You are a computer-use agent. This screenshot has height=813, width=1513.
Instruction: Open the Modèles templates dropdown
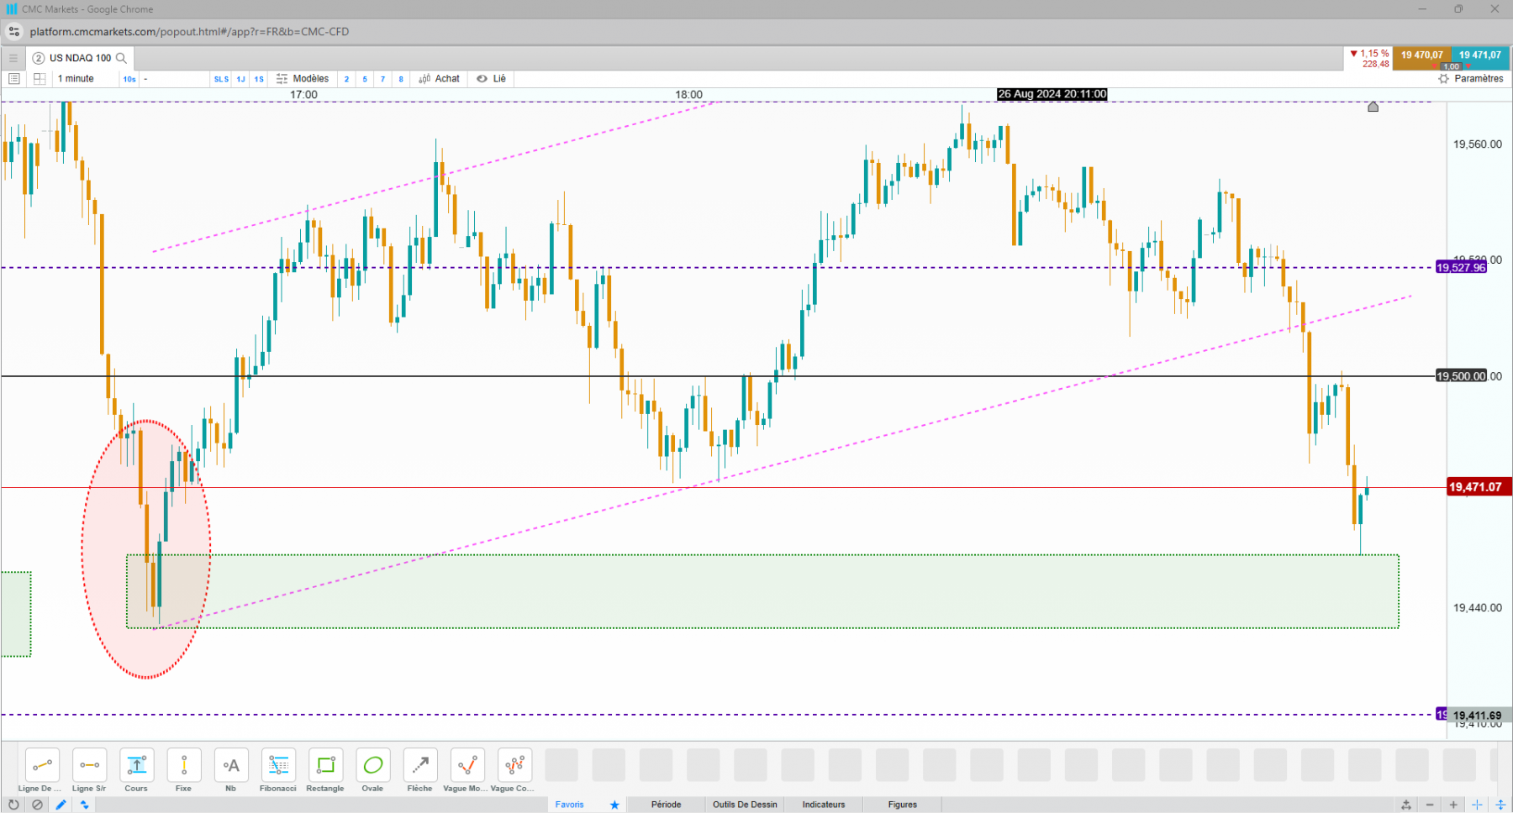coord(303,79)
